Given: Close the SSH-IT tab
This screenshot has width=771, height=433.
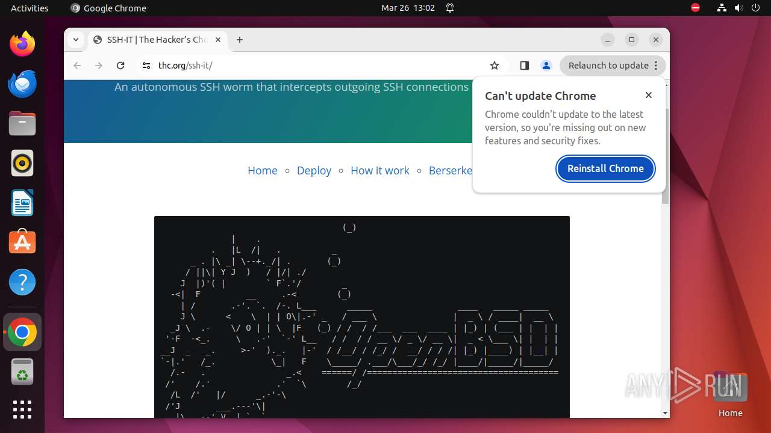Looking at the screenshot, I should [218, 40].
